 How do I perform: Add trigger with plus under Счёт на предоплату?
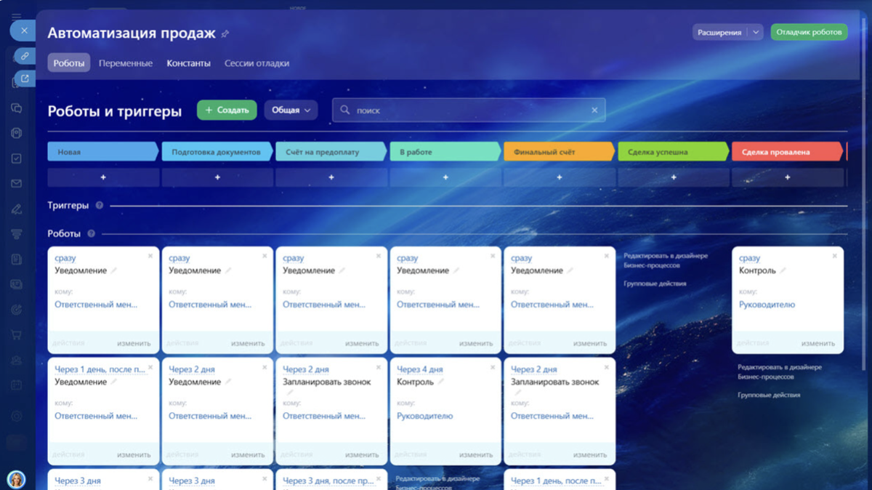[x=331, y=177]
